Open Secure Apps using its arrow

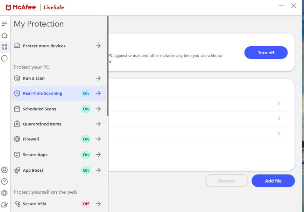pyautogui.click(x=98, y=155)
